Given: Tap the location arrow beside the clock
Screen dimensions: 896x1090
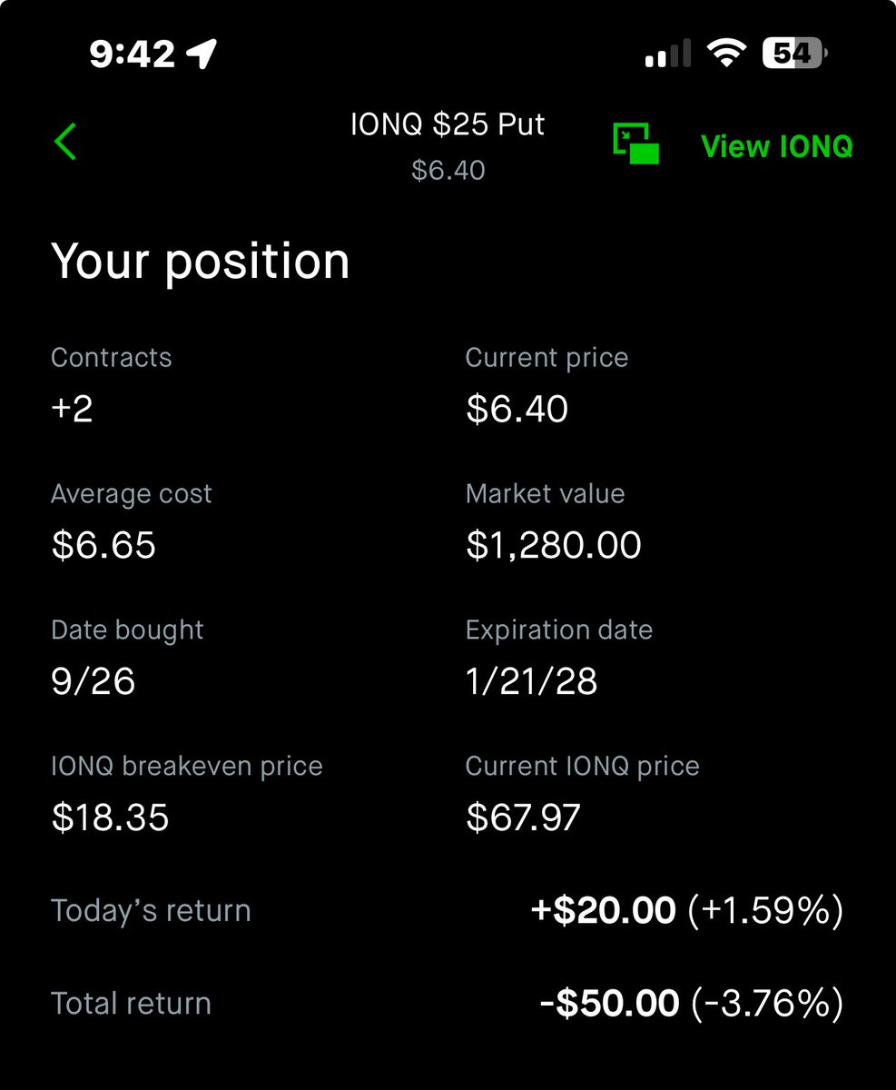Looking at the screenshot, I should pyautogui.click(x=202, y=54).
